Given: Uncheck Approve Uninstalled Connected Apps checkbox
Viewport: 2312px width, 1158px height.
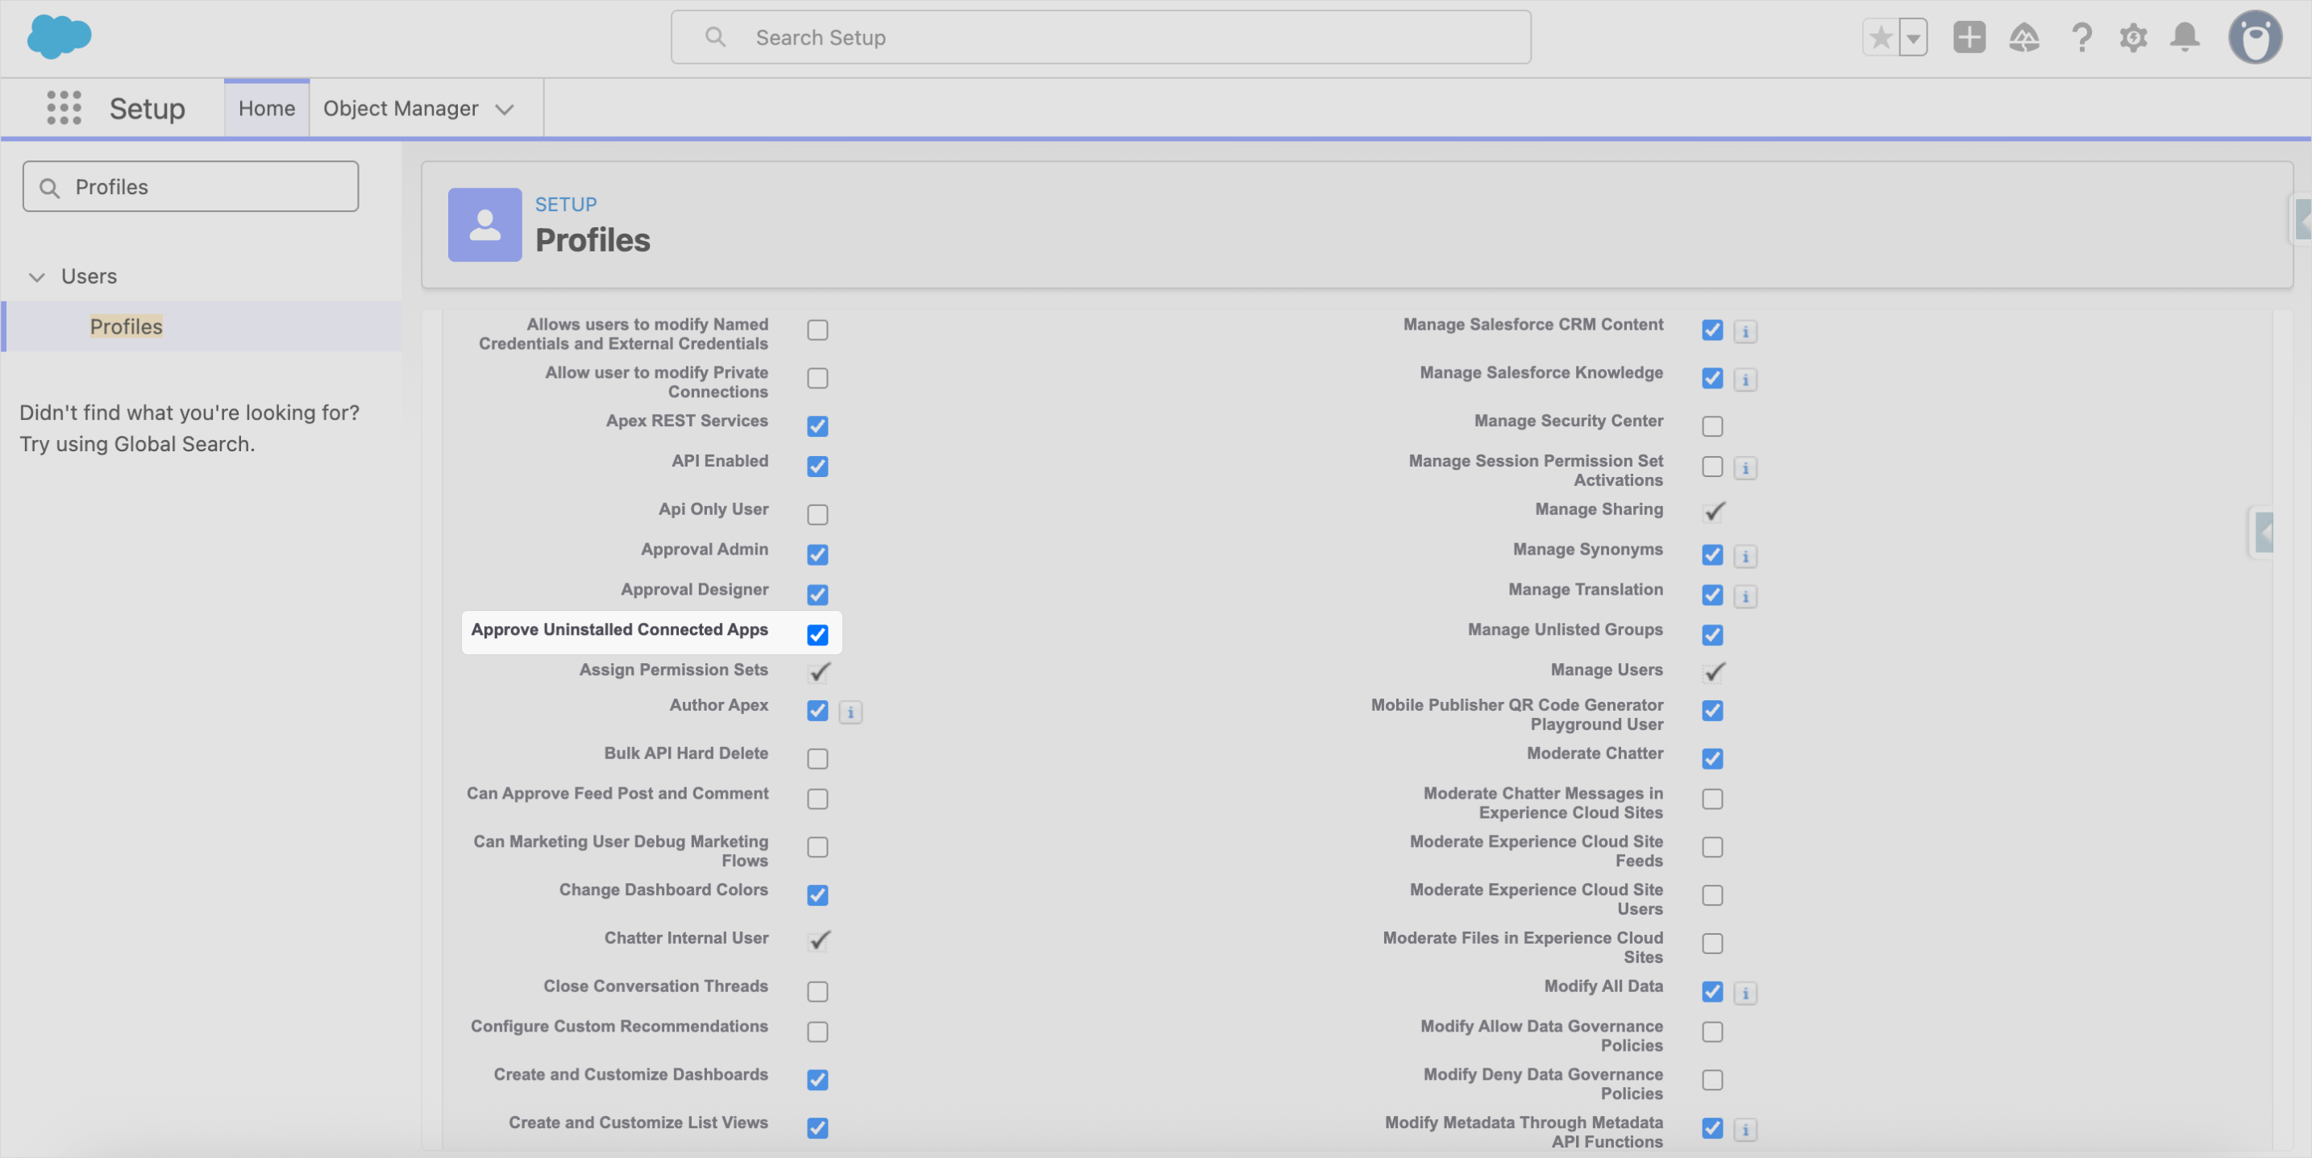Looking at the screenshot, I should [x=817, y=635].
